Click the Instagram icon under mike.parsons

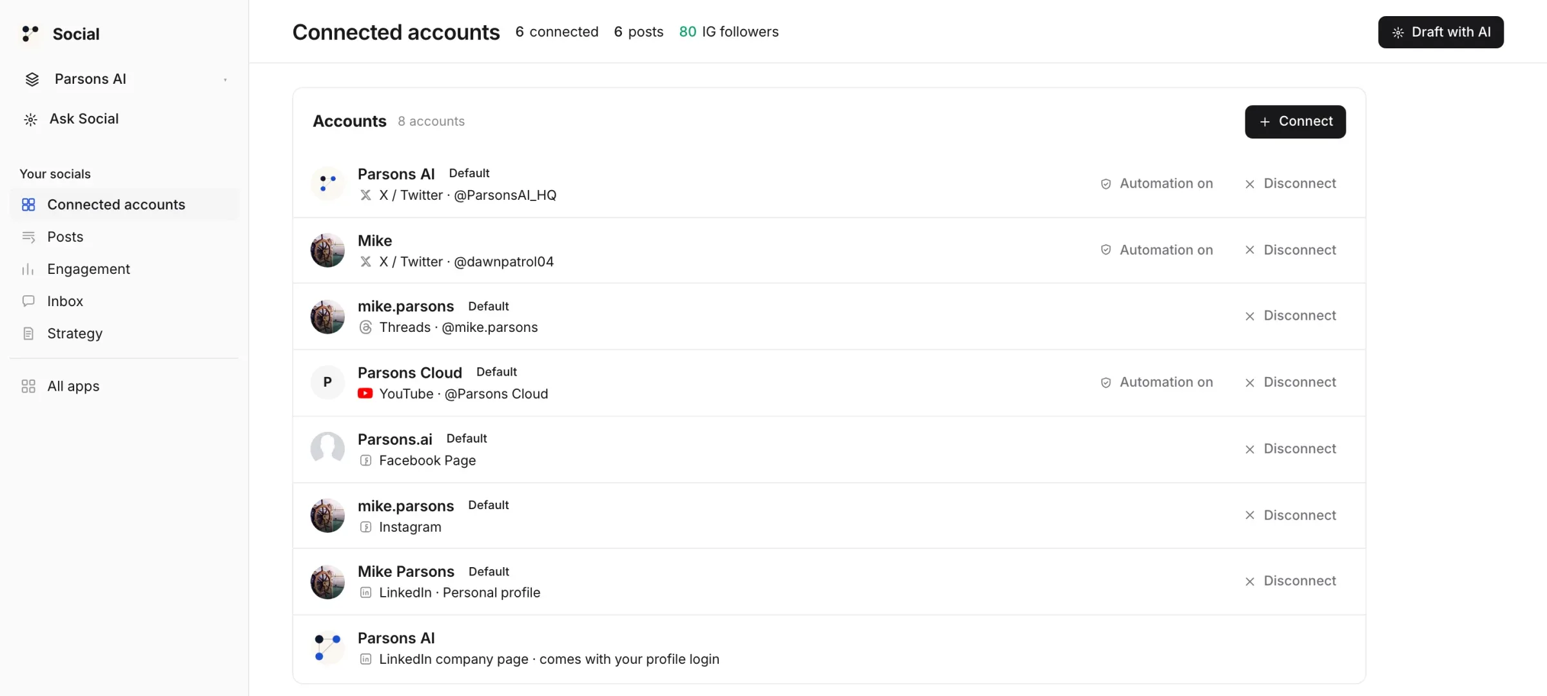tap(365, 527)
